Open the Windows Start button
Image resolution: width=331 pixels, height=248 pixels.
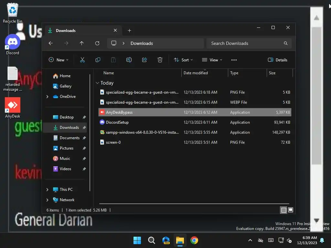tap(137, 240)
